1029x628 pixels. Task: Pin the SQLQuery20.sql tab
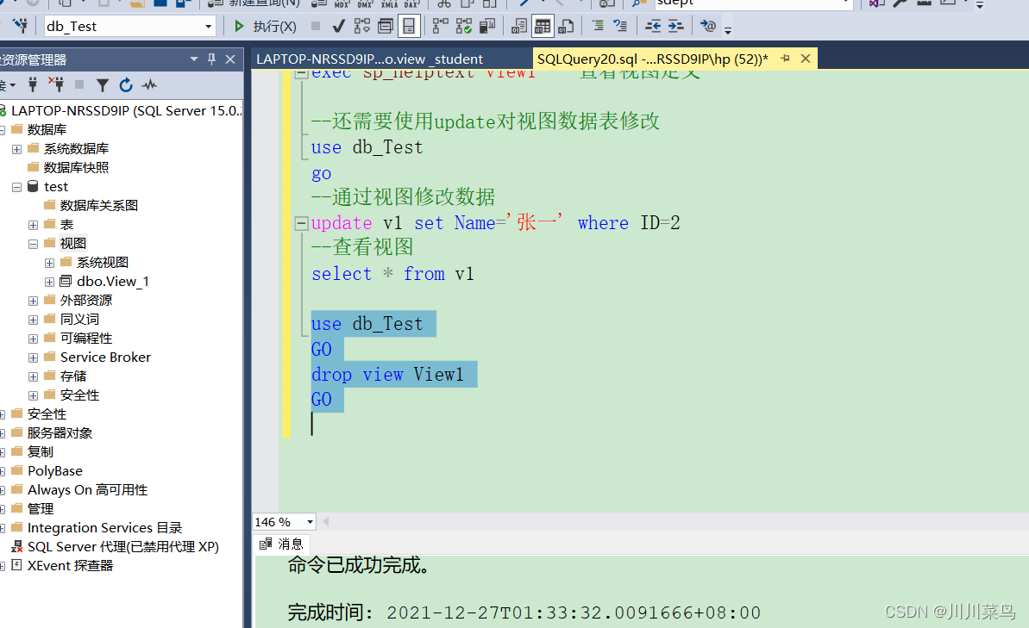tap(785, 59)
